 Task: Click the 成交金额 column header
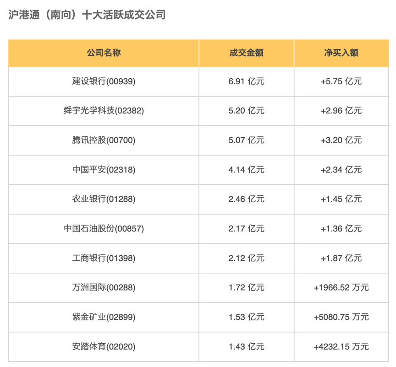pyautogui.click(x=246, y=53)
